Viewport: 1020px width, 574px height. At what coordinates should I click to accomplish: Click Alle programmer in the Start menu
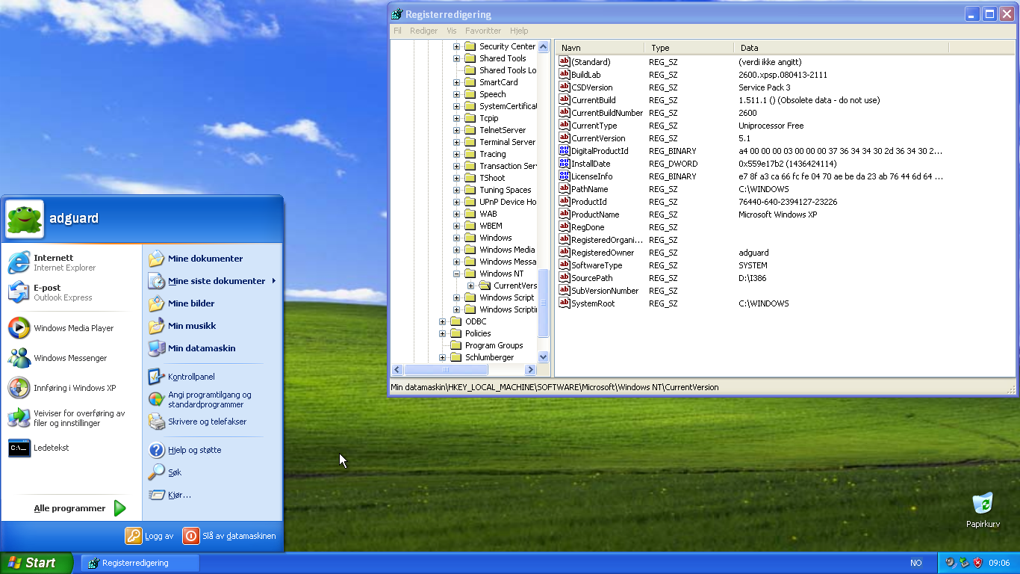pos(71,507)
